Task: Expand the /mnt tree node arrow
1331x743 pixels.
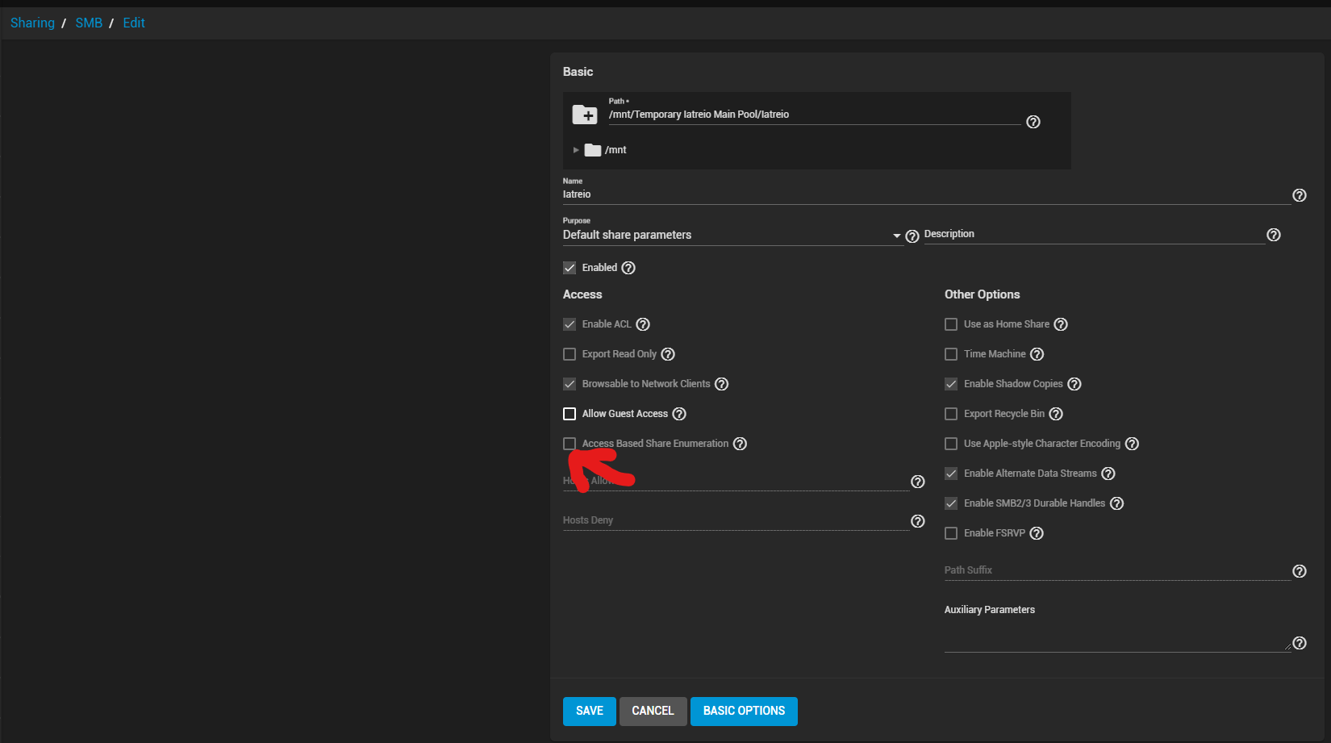Action: pos(576,150)
